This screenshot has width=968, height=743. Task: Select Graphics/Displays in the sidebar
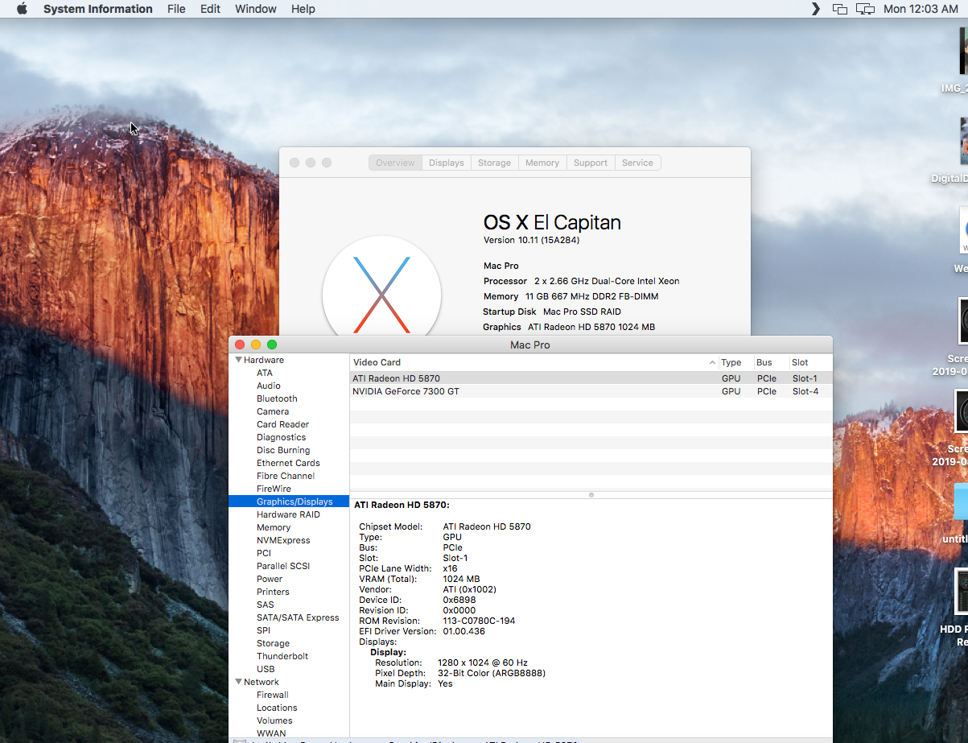[x=289, y=502]
